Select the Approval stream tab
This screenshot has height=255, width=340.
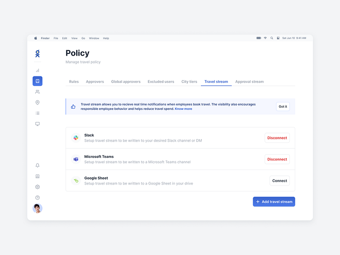click(x=250, y=82)
